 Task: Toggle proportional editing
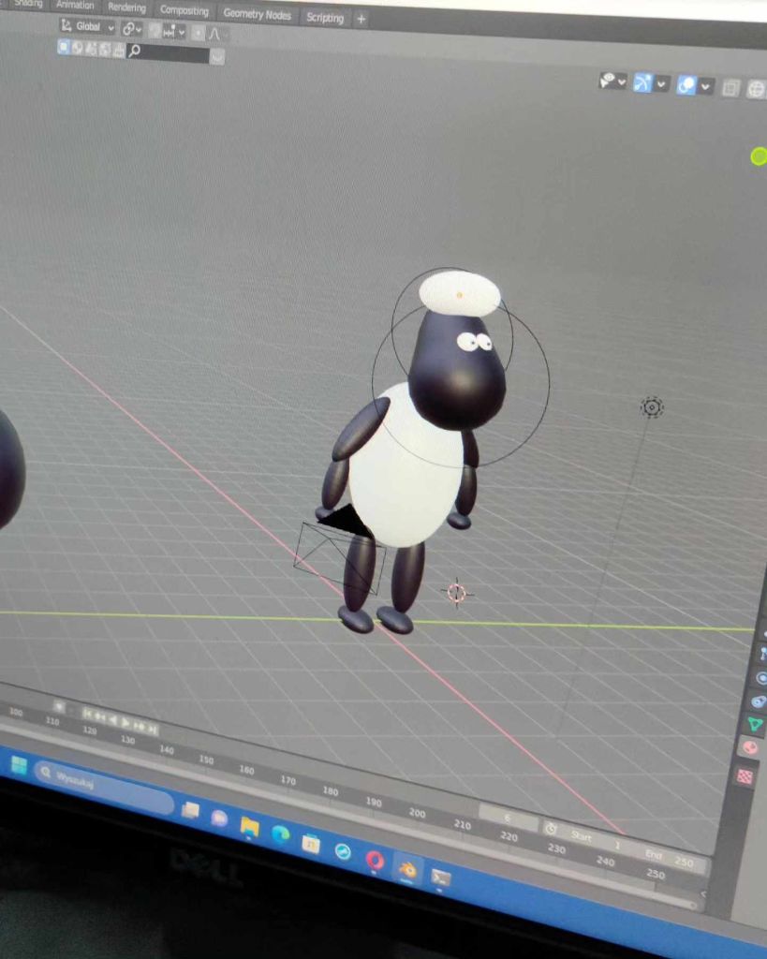[198, 33]
